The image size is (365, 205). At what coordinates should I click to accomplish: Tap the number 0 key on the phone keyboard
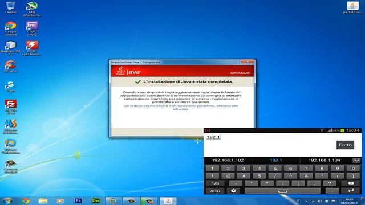point(353,168)
